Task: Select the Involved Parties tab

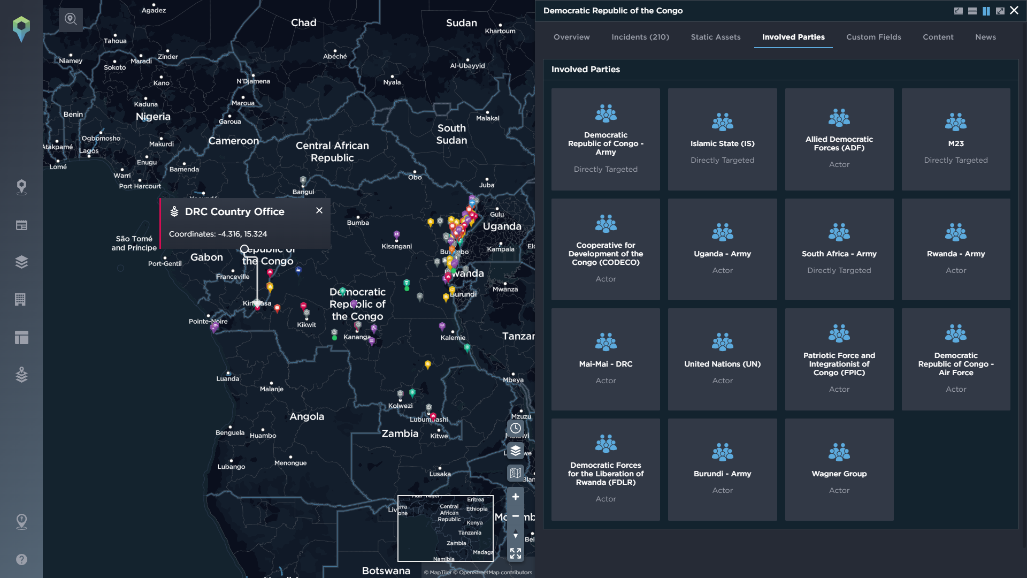Action: click(x=793, y=37)
